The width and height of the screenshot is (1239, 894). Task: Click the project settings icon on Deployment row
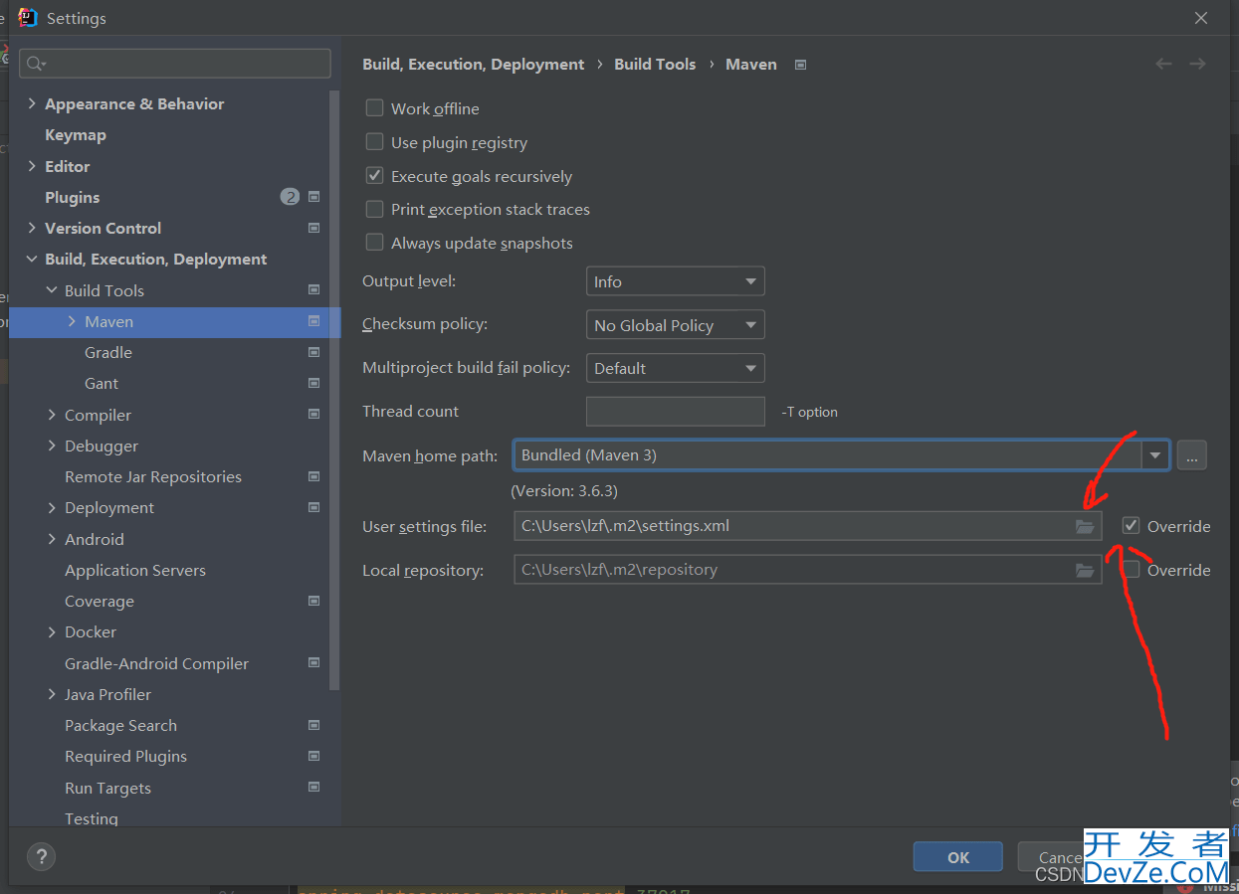313,507
